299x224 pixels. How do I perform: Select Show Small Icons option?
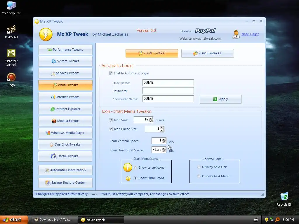[x=135, y=178]
